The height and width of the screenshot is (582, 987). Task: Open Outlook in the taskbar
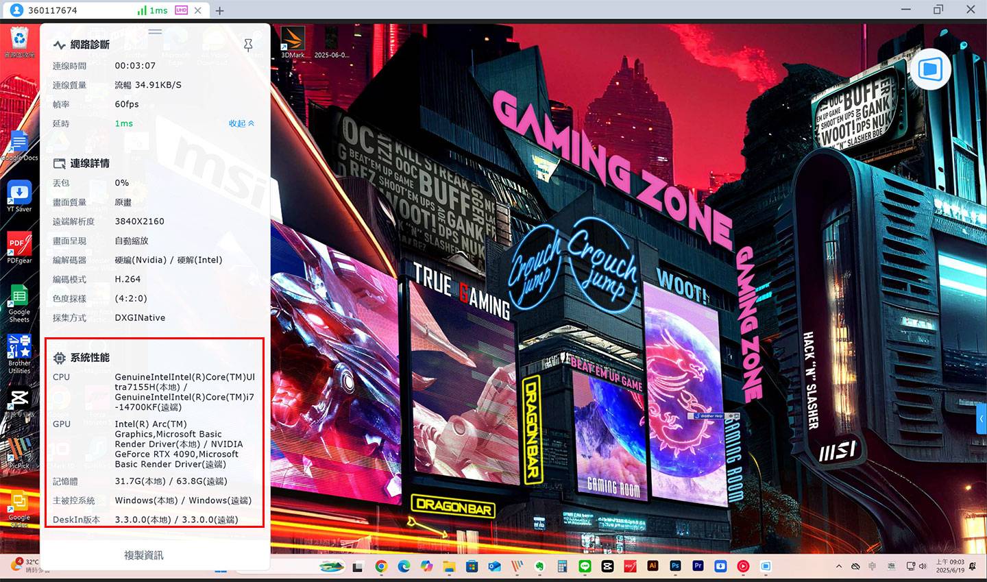[x=494, y=566]
